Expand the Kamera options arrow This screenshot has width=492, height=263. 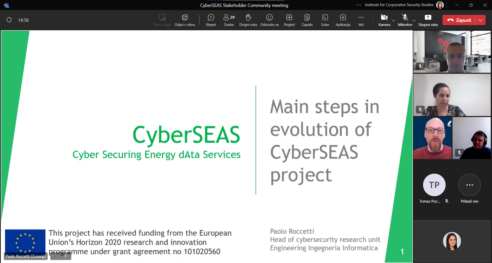[393, 21]
